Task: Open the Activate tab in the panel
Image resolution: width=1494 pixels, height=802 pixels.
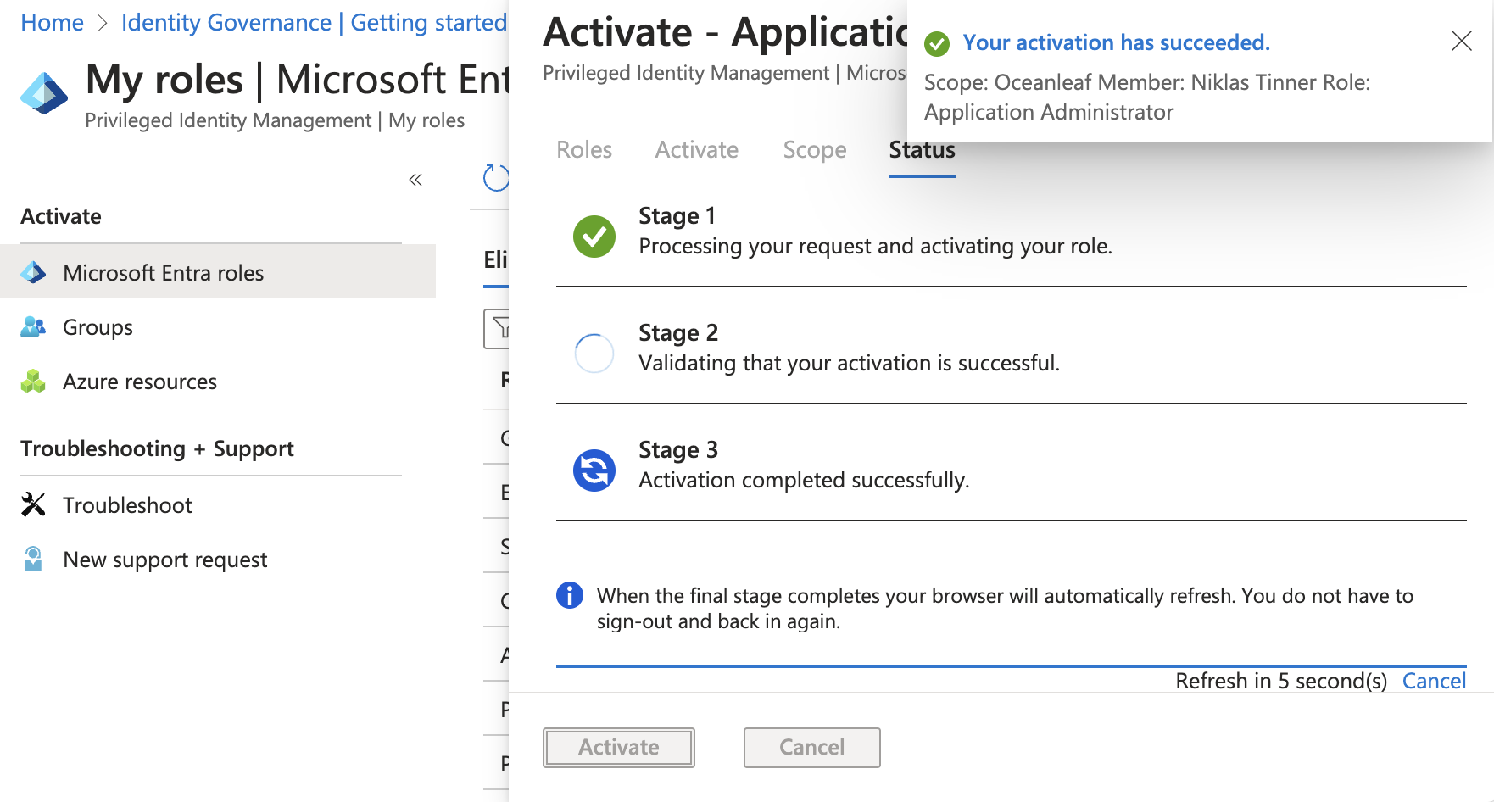Action: 696,150
